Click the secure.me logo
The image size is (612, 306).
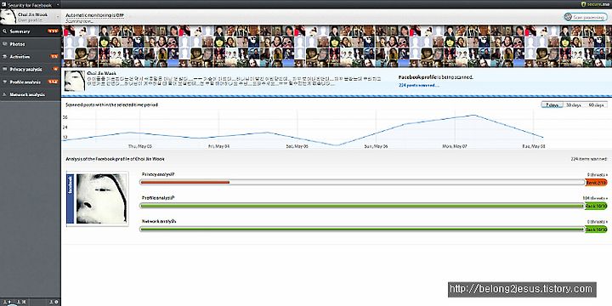(594, 4)
